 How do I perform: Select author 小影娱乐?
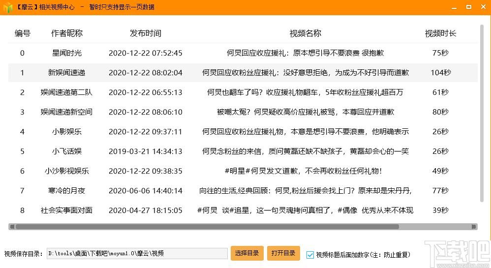[x=67, y=131]
